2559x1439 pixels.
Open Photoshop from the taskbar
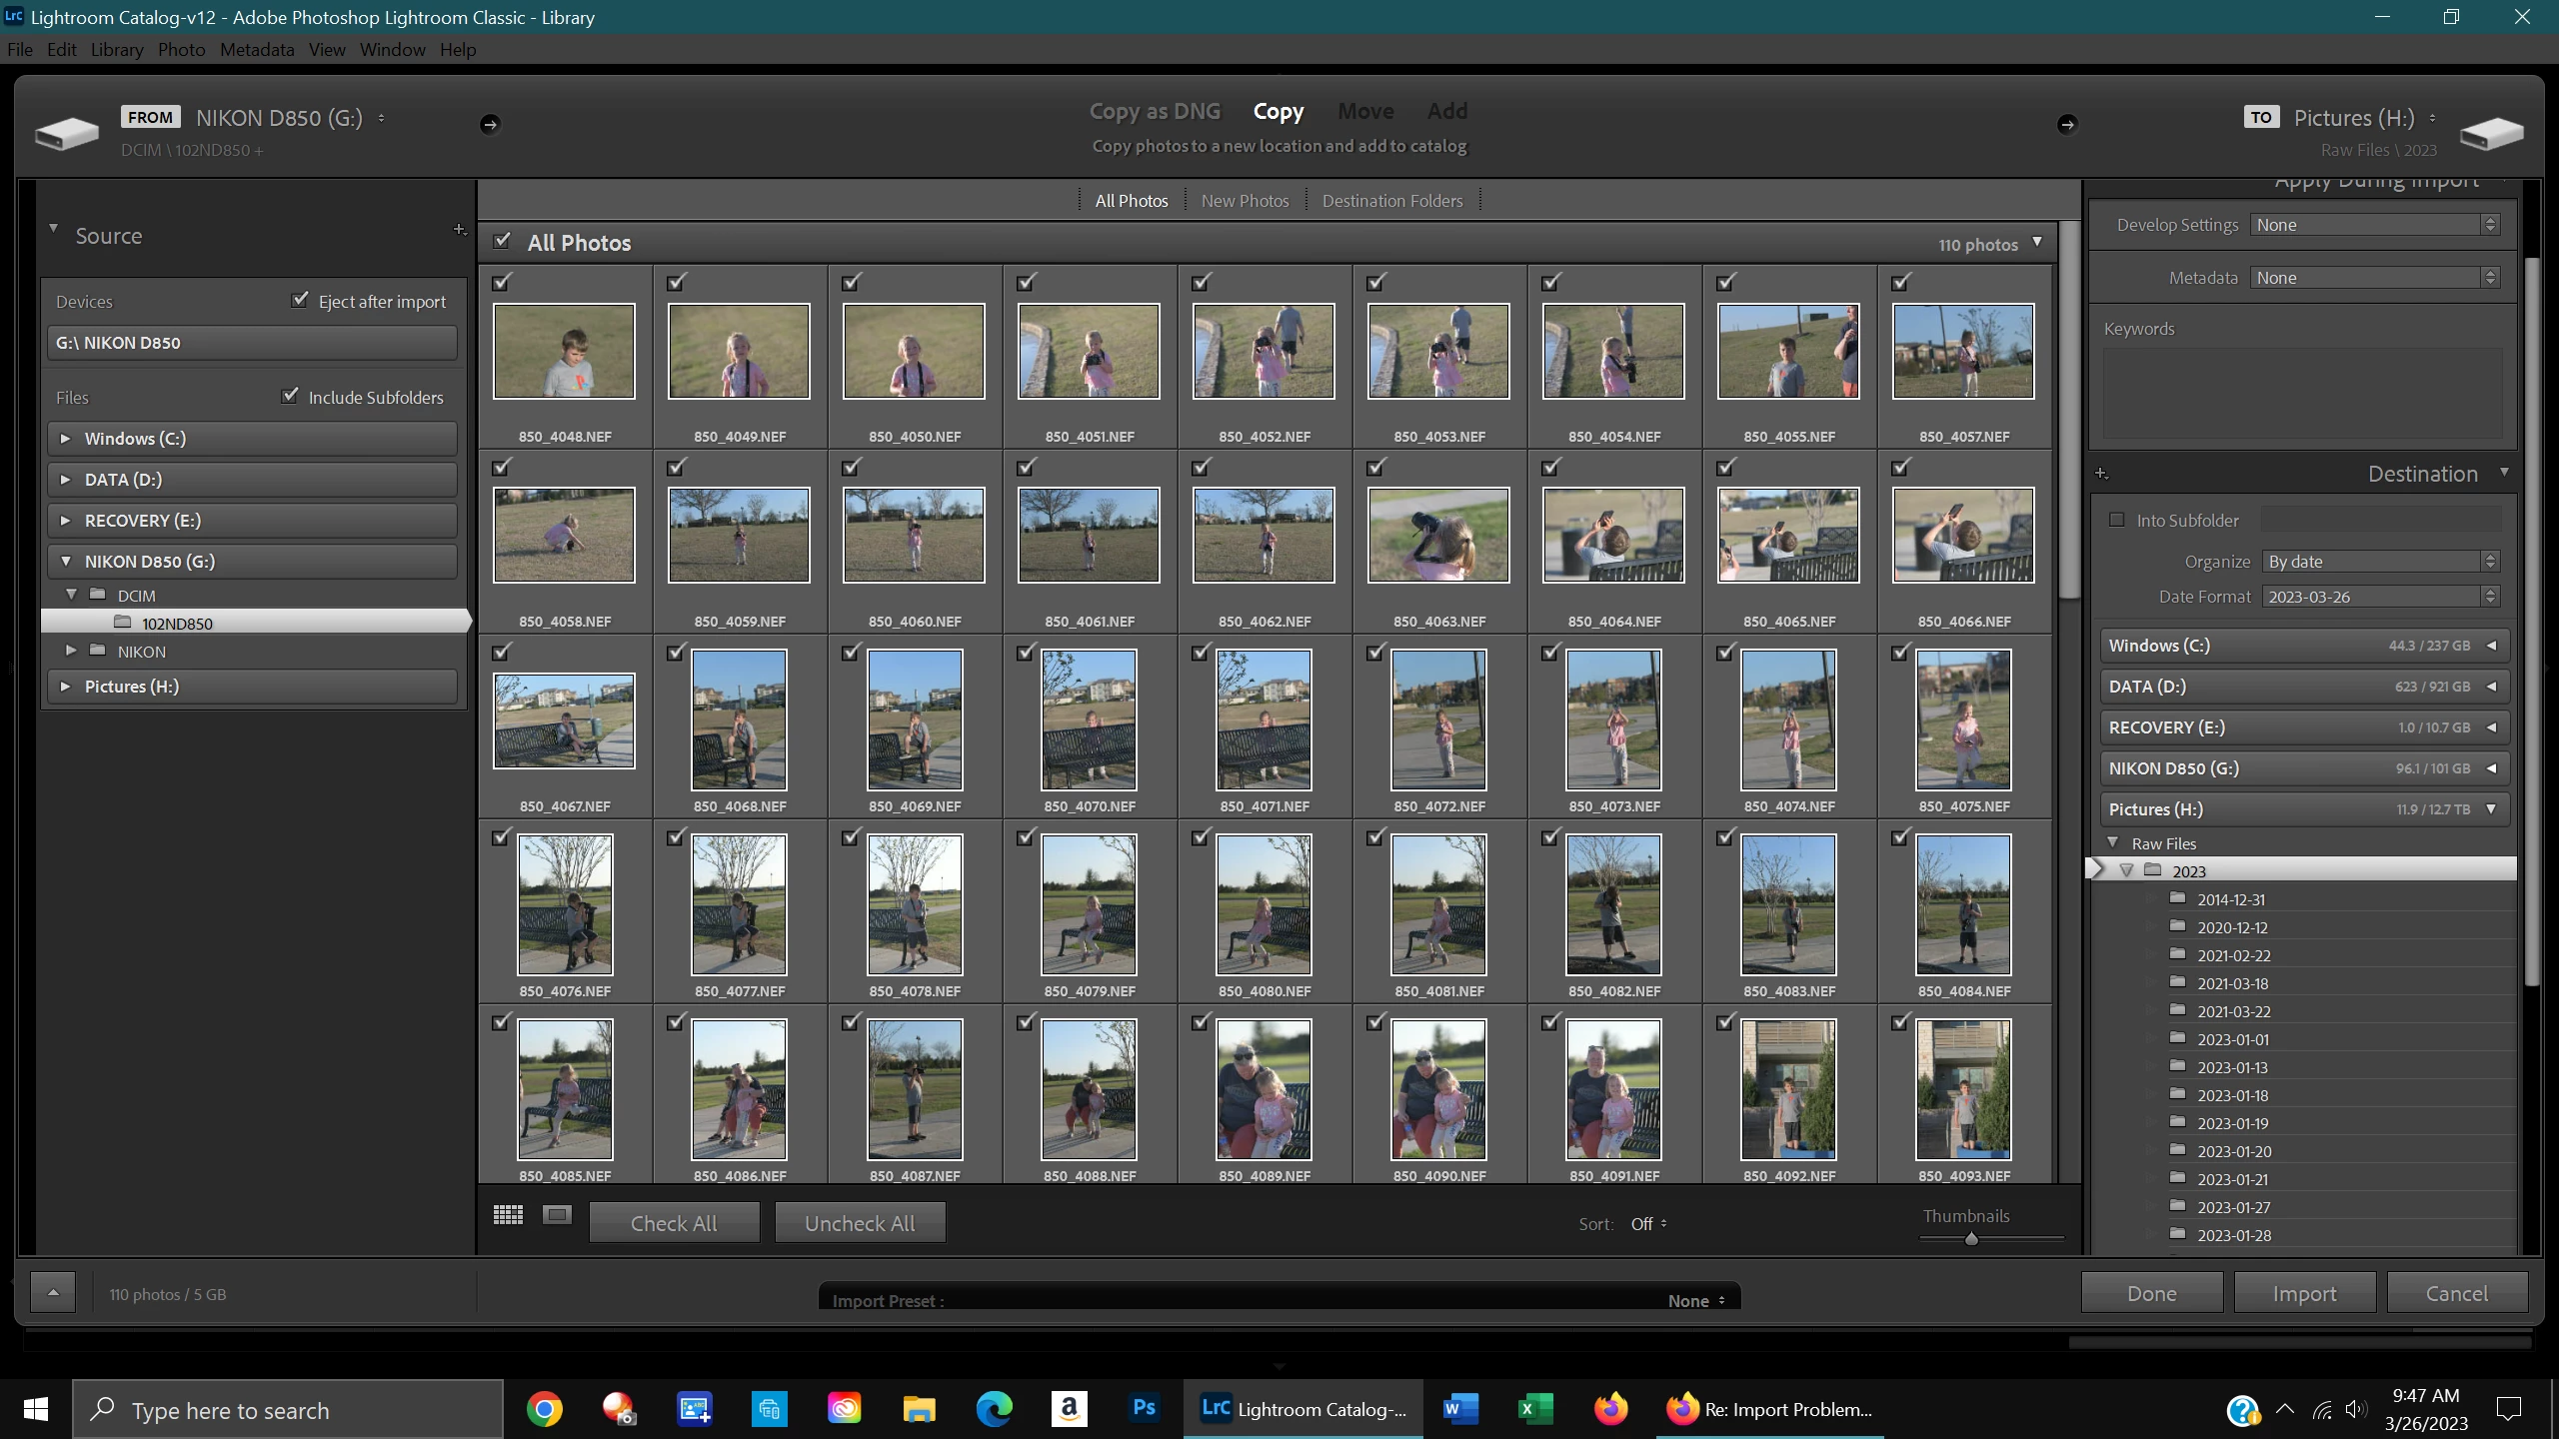tap(1144, 1409)
